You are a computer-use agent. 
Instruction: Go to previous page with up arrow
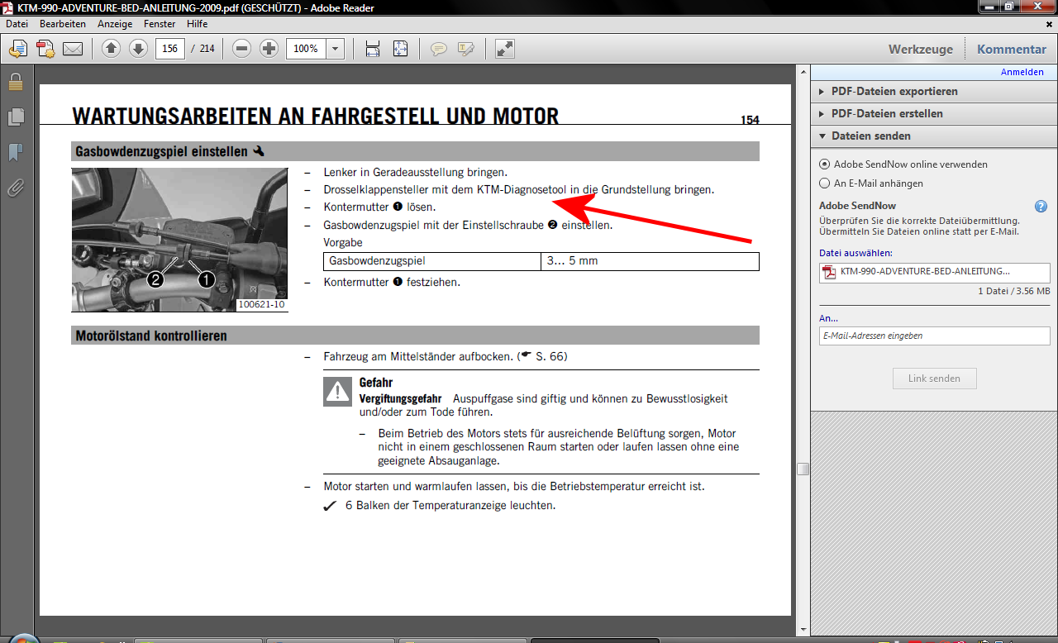point(112,49)
